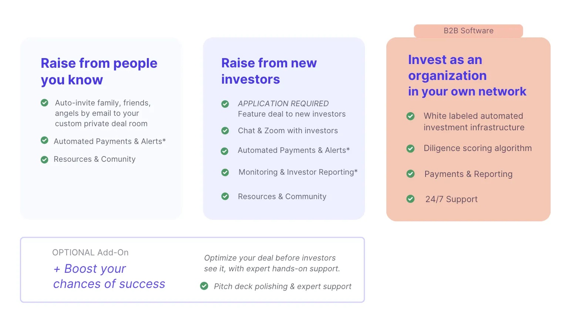
Task: Click check icon next to Payments & Reporting
Action: coord(410,174)
